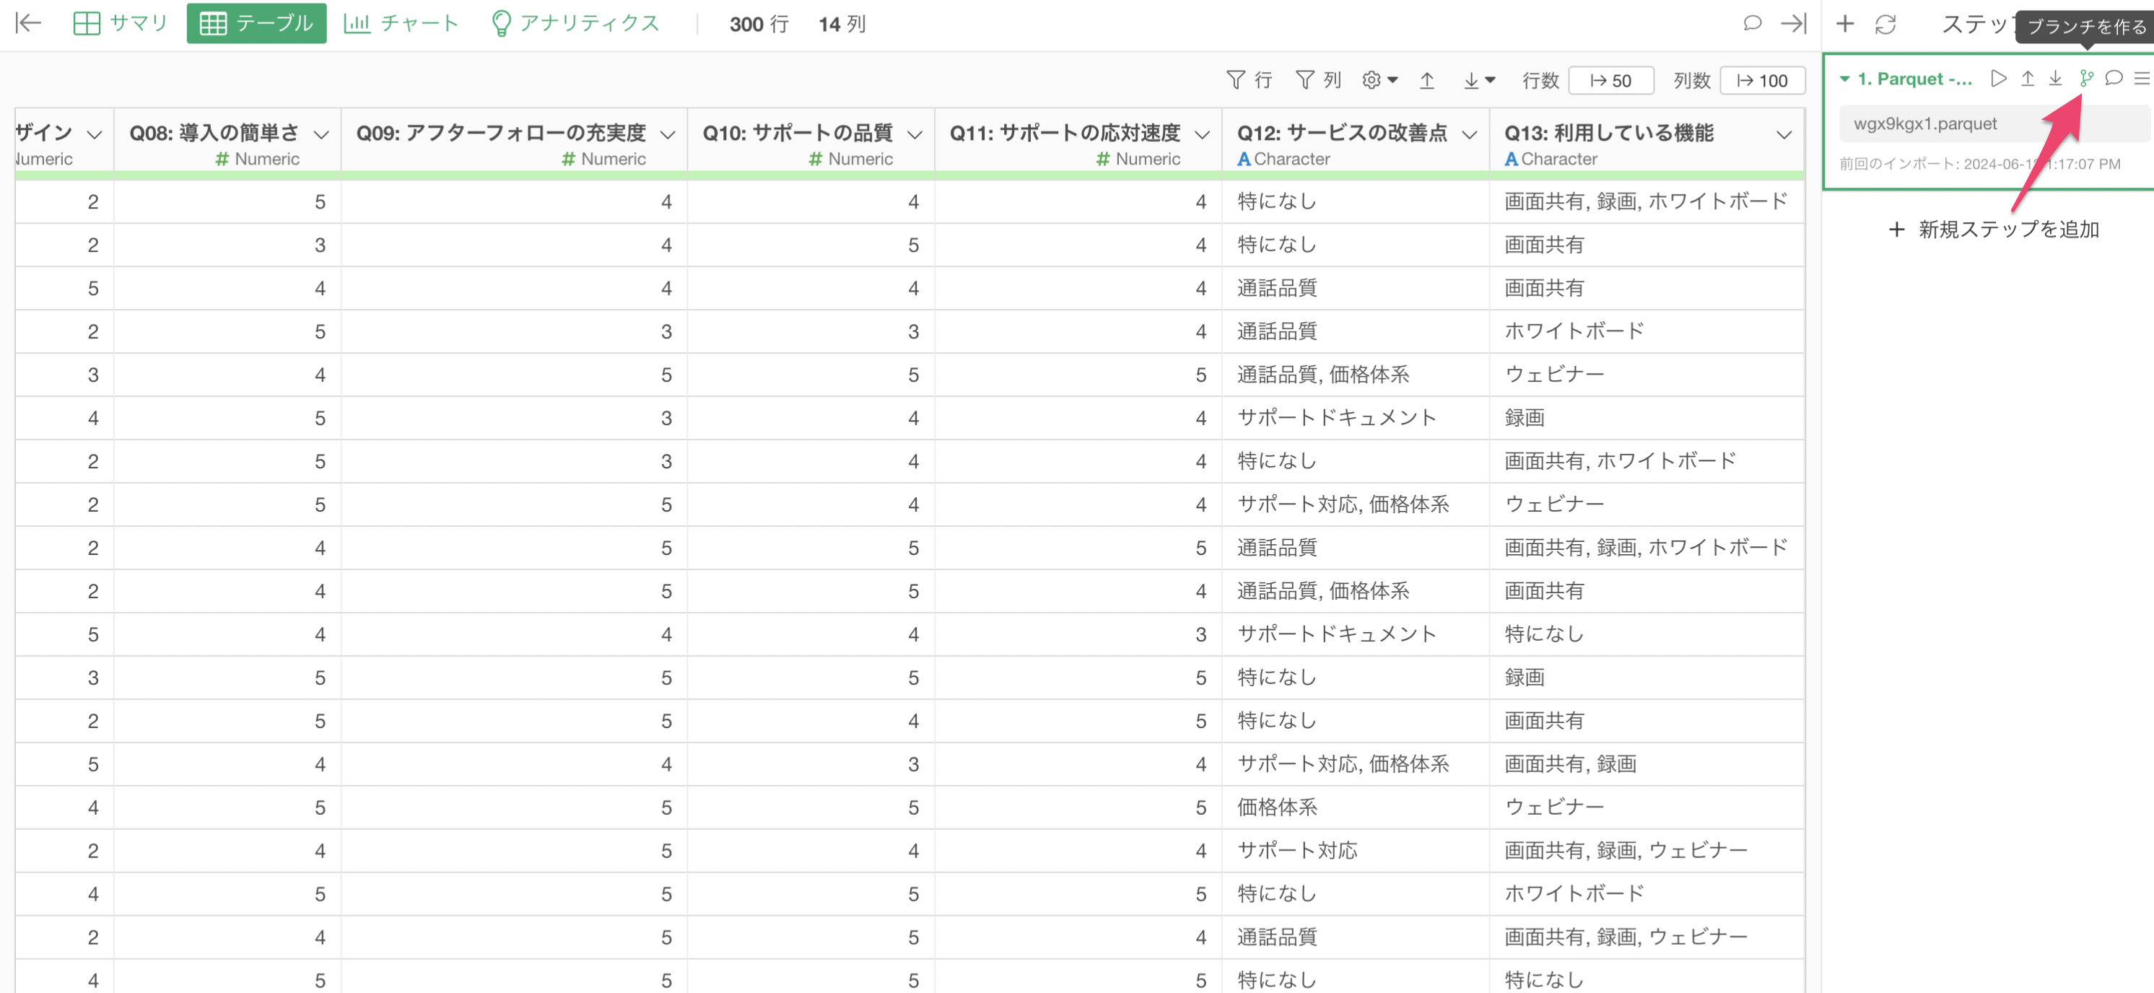This screenshot has height=993, width=2154.
Task: Open Q13: 利用している機能 column dropdown
Action: (1784, 134)
